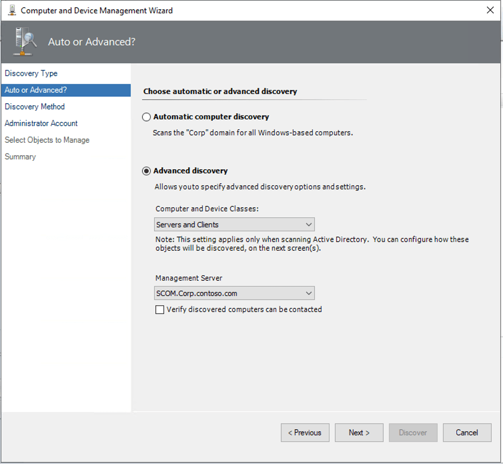
Task: Close the Computer and Device Management Wizard
Action: click(x=490, y=10)
